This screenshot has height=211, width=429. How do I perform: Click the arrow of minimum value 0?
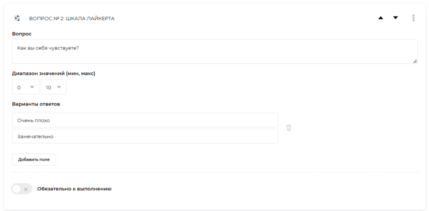tap(32, 87)
